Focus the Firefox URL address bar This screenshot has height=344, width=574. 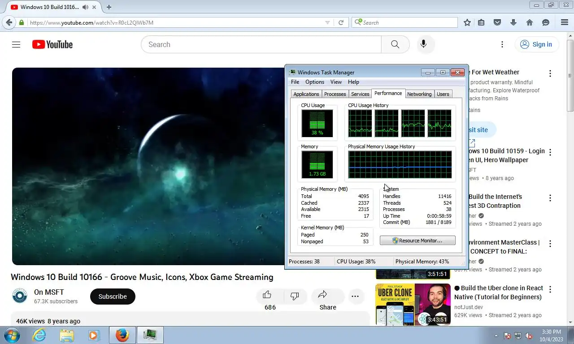pos(177,22)
